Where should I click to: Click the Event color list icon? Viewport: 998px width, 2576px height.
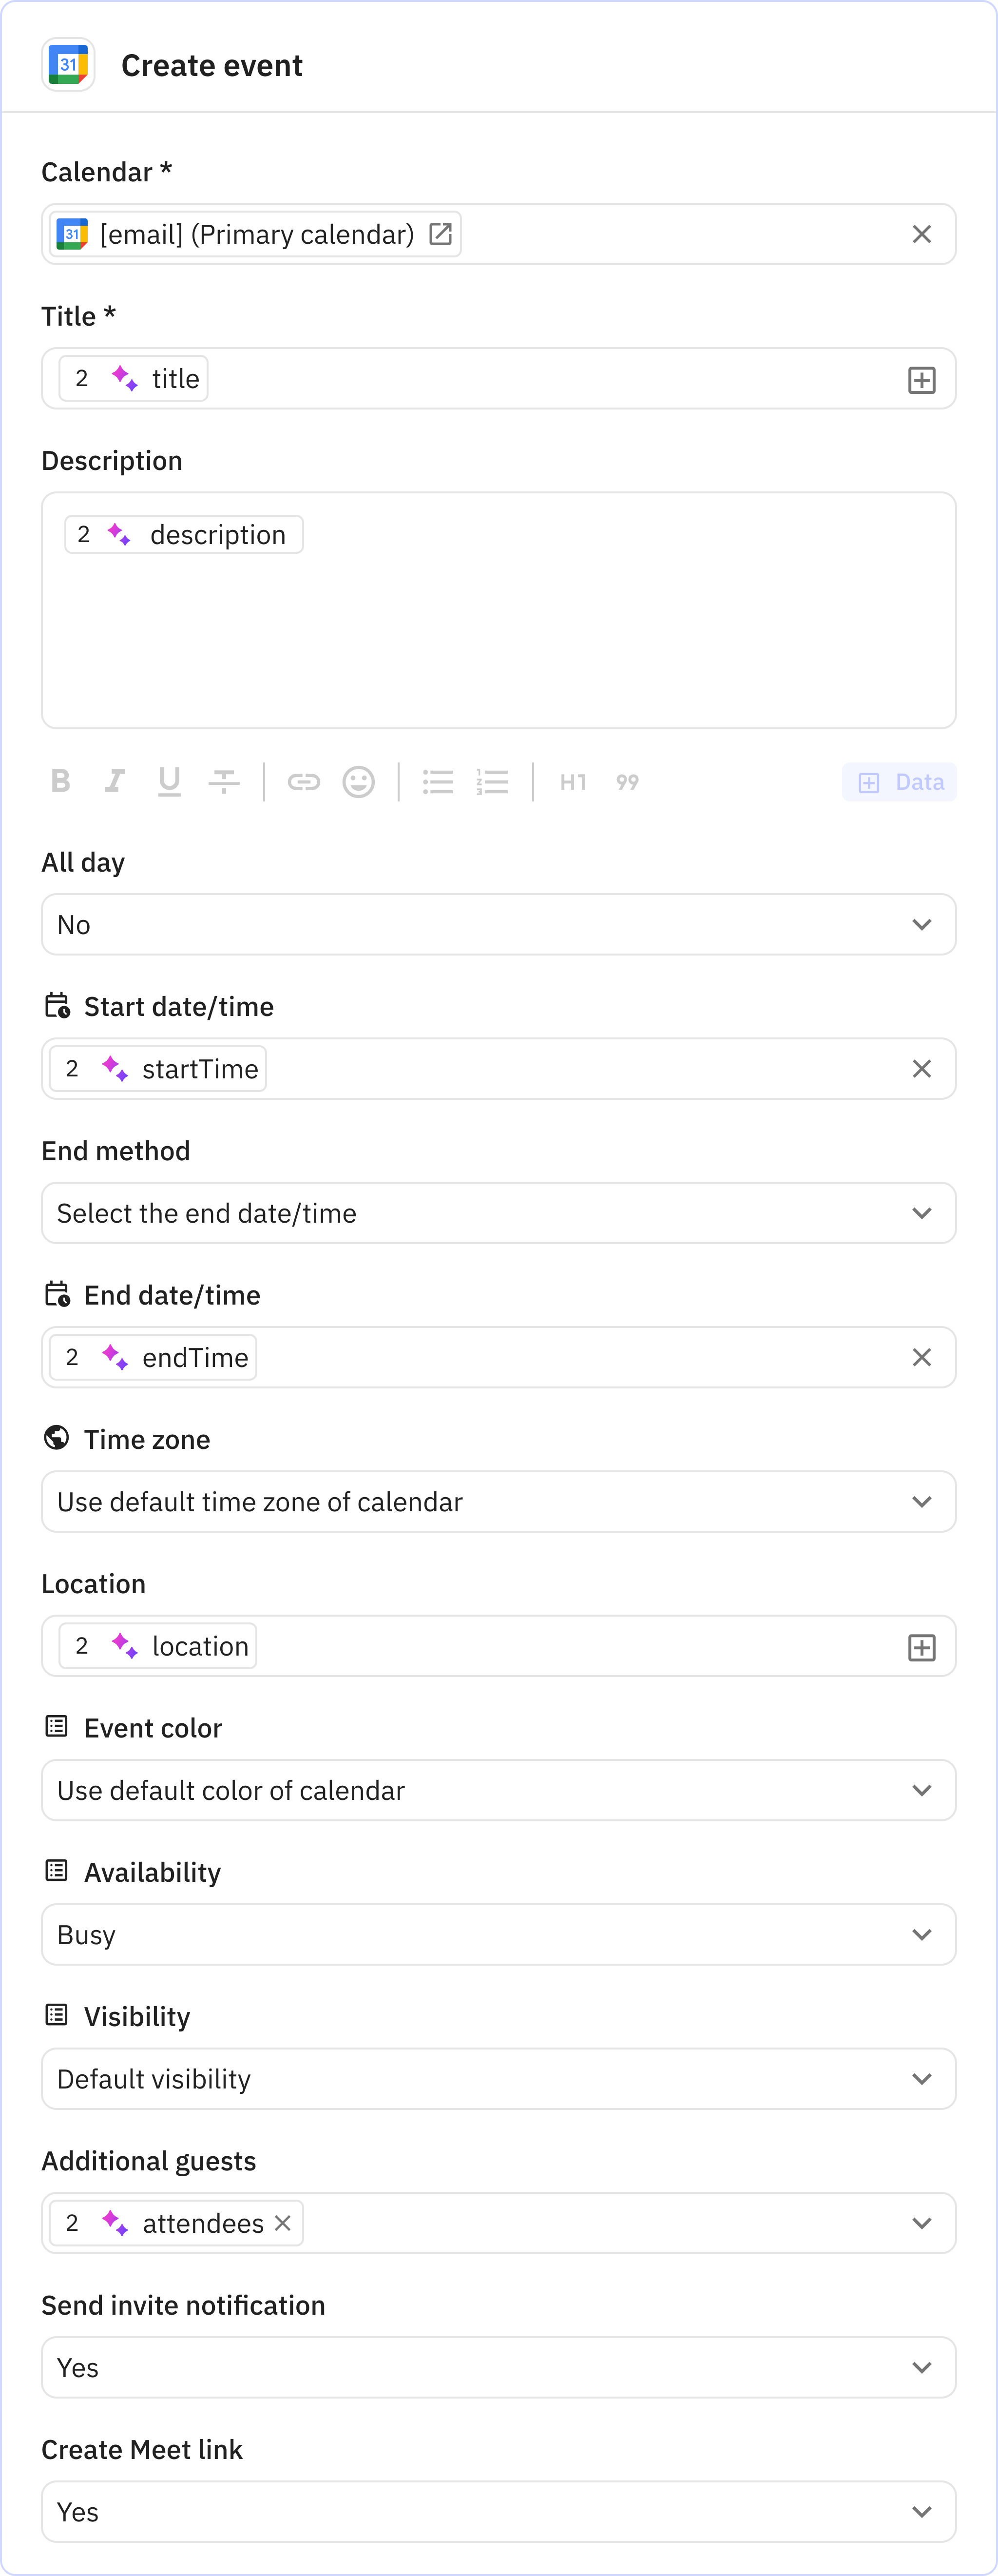coord(57,1726)
